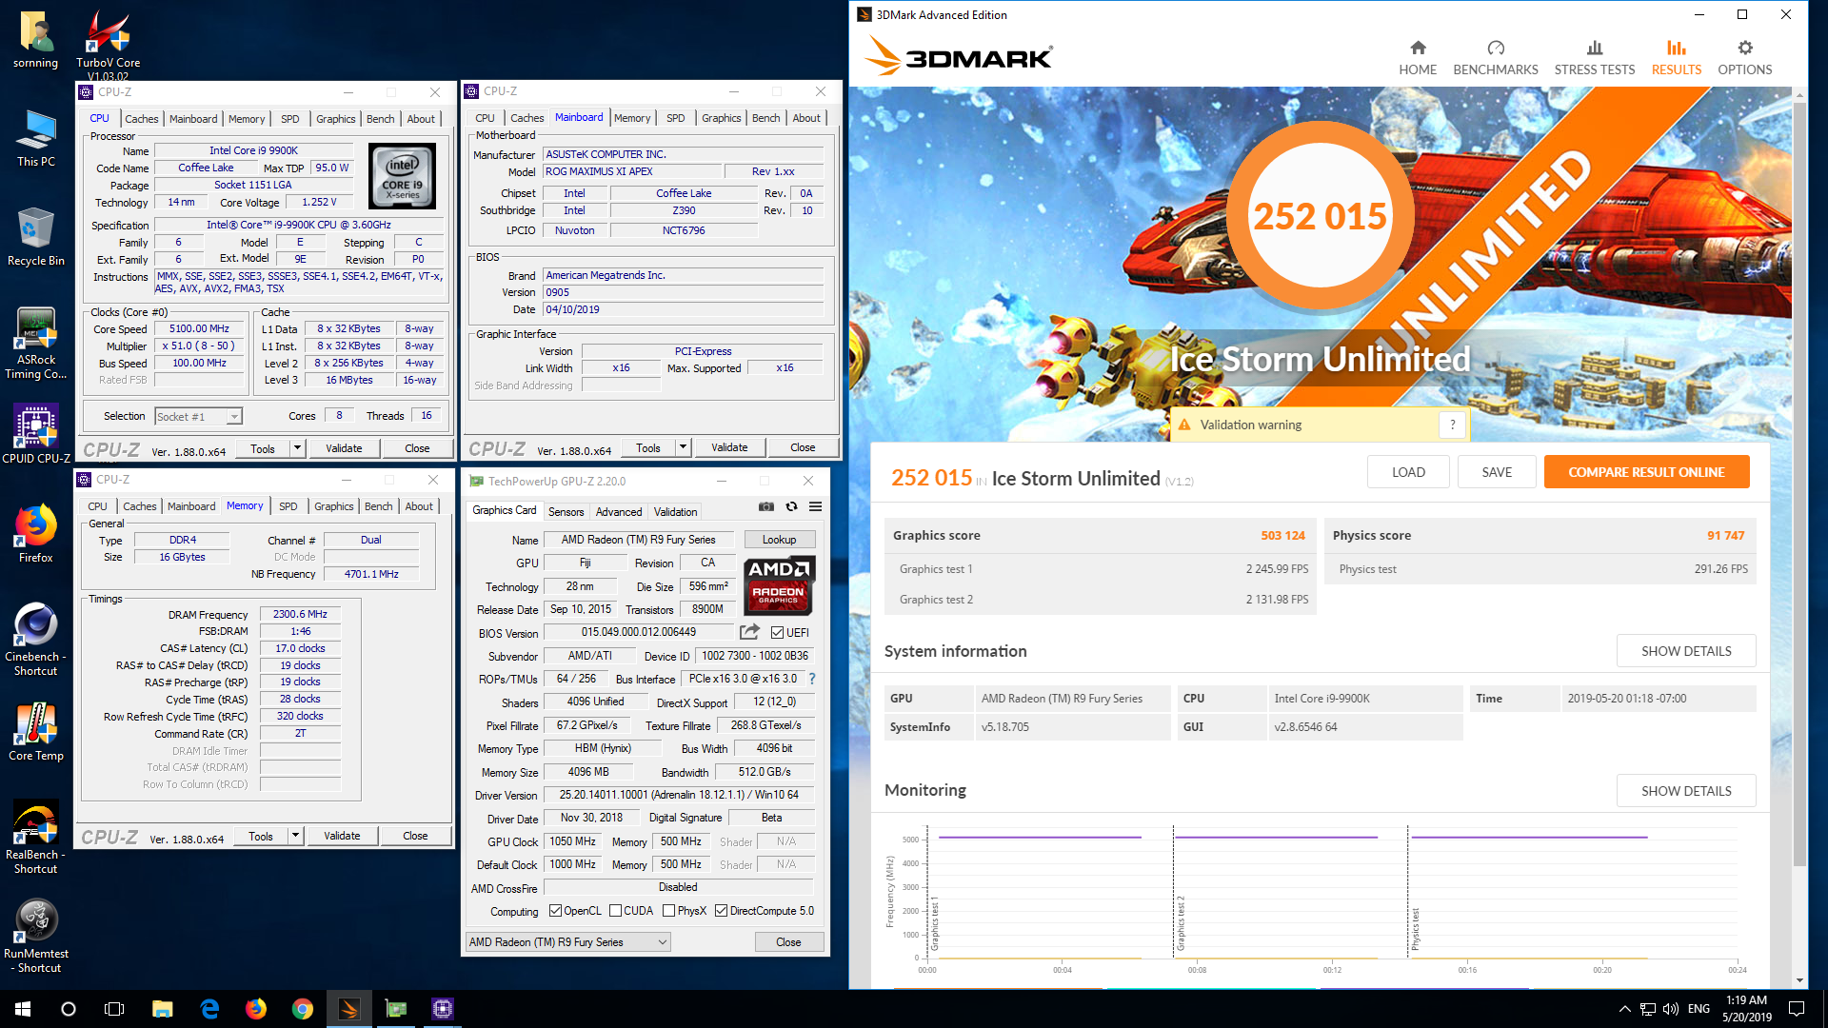The height and width of the screenshot is (1028, 1828).
Task: Click the Bus Interface question mark in GPU-Z
Action: (x=812, y=679)
